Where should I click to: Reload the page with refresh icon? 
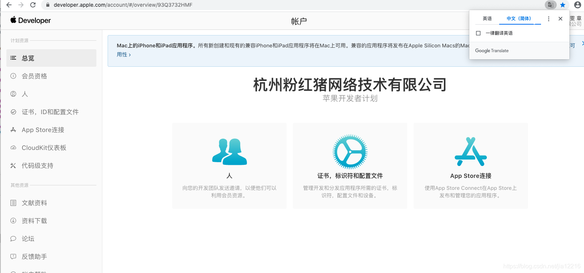[33, 5]
